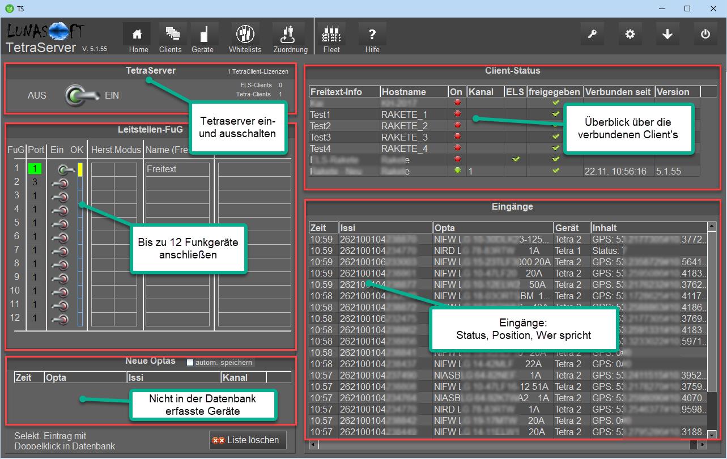Click the Zeit header in Eingänge
This screenshot has height=459, width=727.
click(324, 228)
